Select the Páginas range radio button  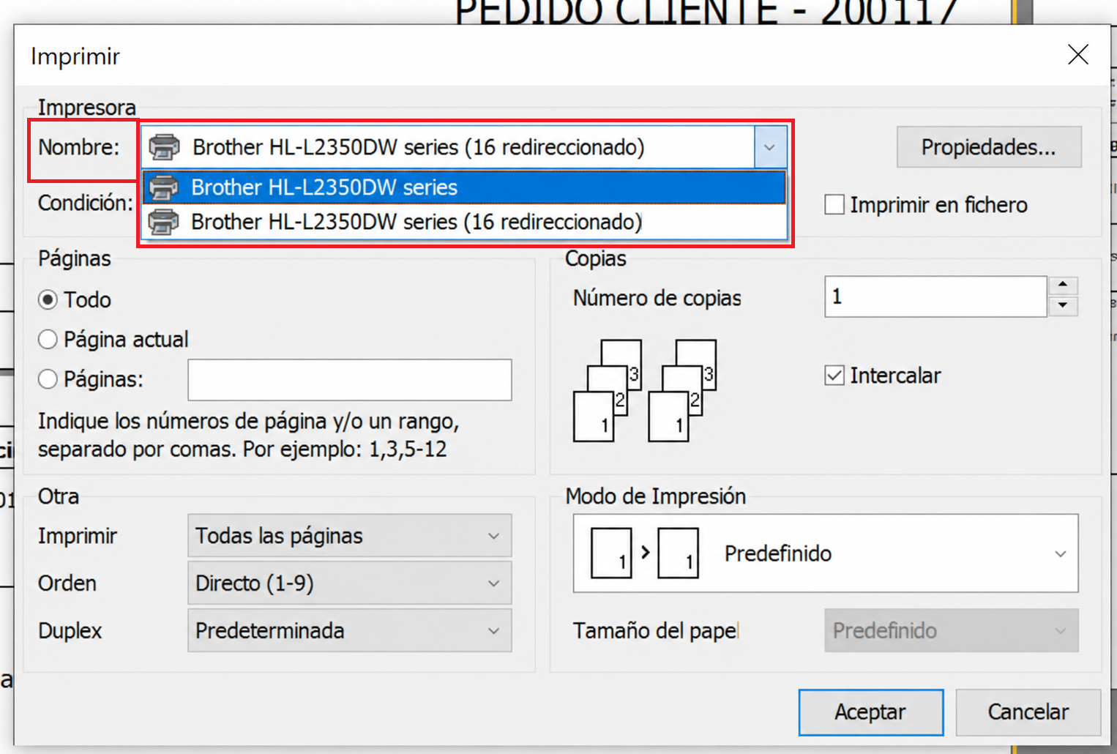pos(48,378)
